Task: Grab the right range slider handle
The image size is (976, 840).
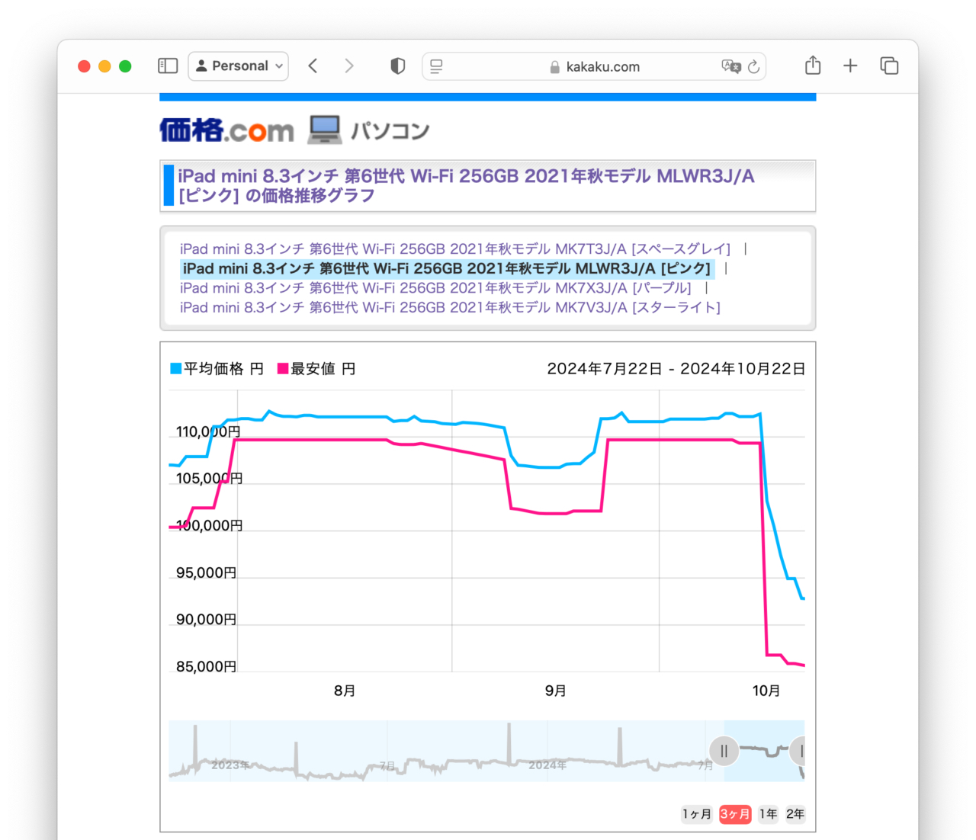Action: point(798,752)
